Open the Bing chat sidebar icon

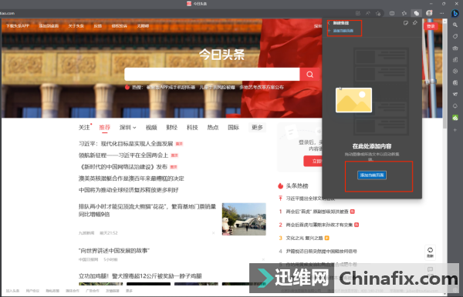(455, 13)
